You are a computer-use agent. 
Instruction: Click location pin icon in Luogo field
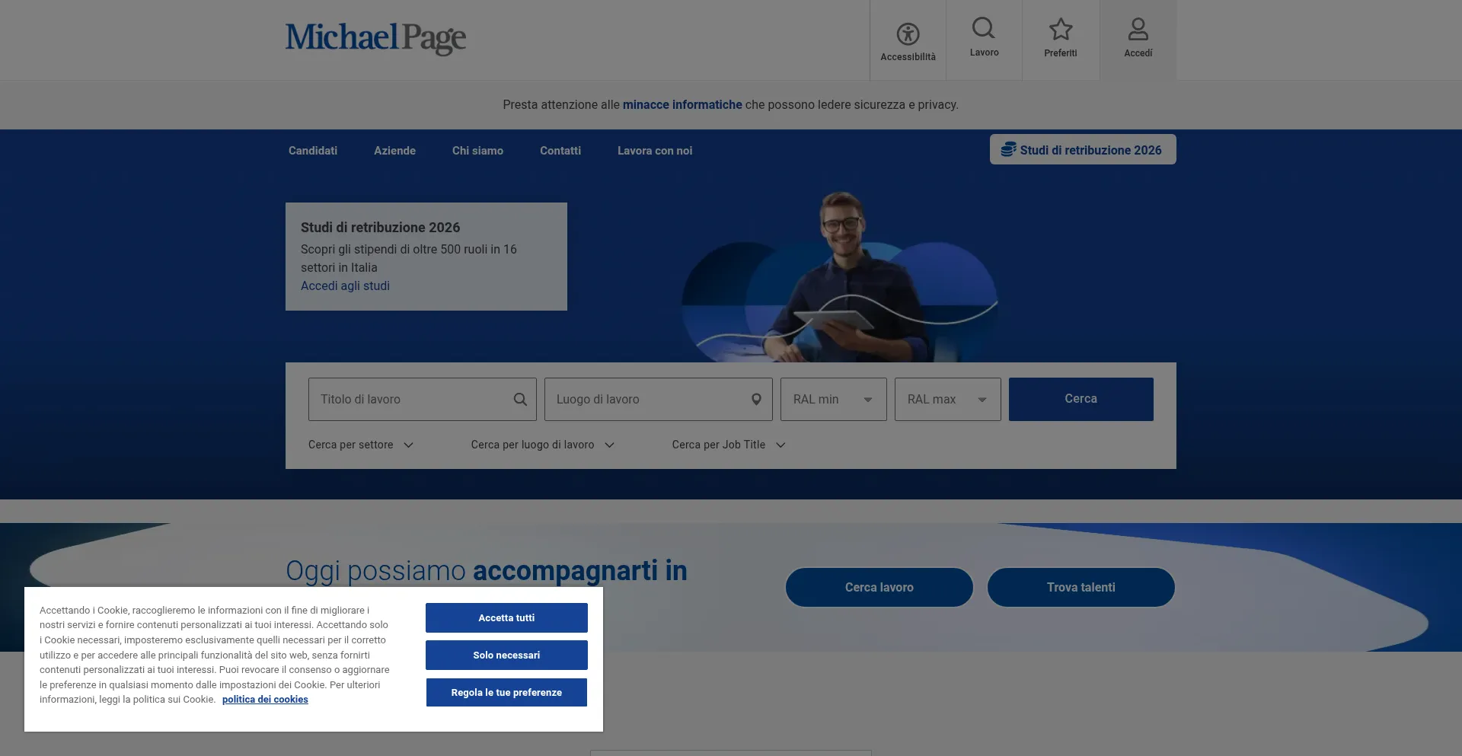pyautogui.click(x=756, y=400)
